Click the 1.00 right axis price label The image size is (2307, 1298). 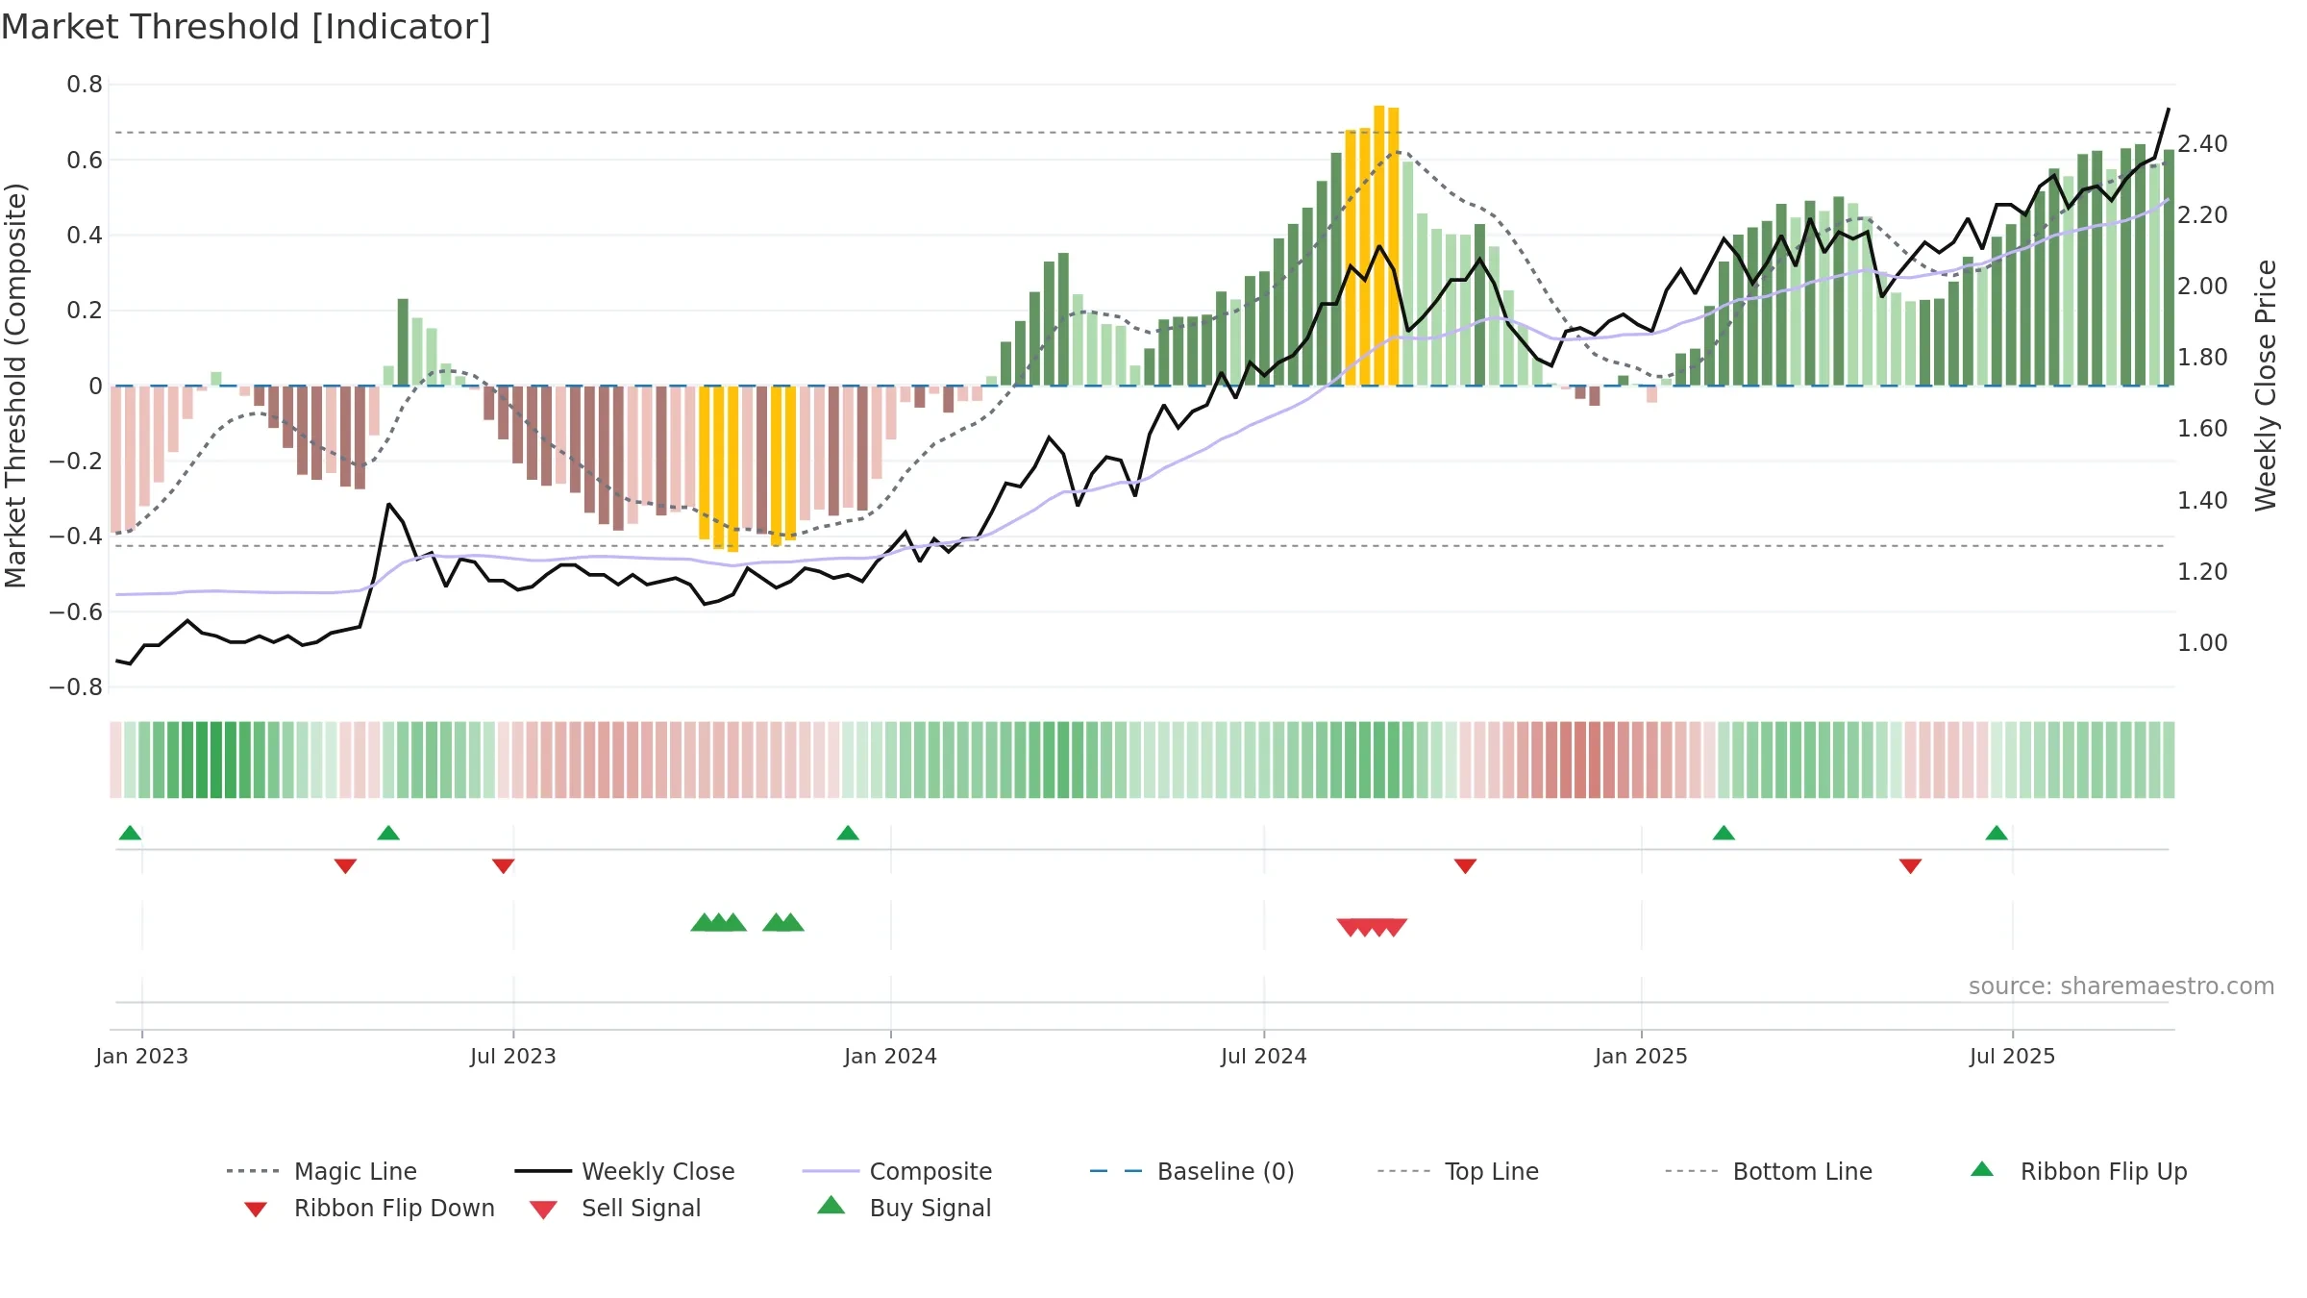click(2202, 643)
